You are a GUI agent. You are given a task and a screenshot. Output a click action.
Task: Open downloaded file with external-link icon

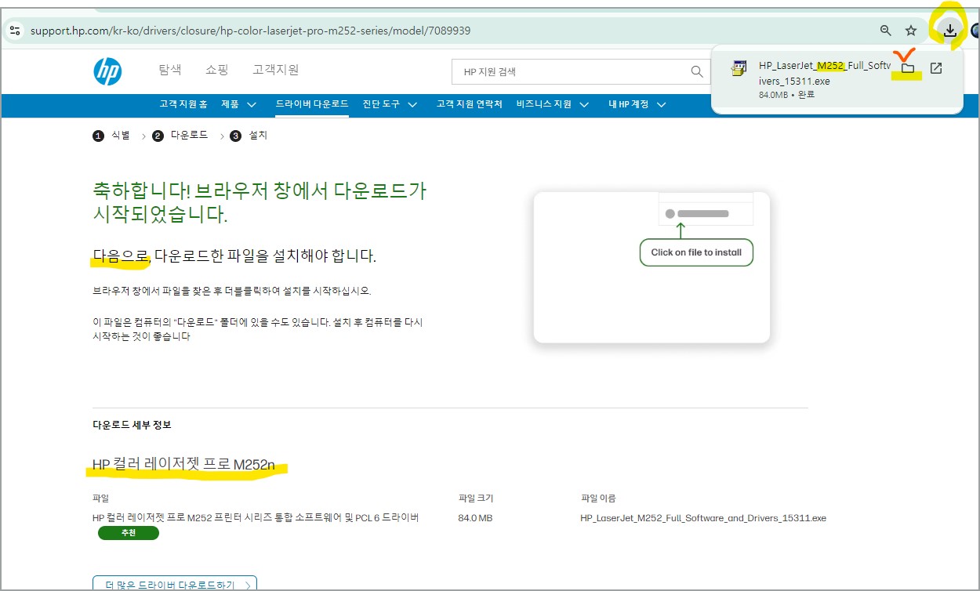[x=936, y=68]
